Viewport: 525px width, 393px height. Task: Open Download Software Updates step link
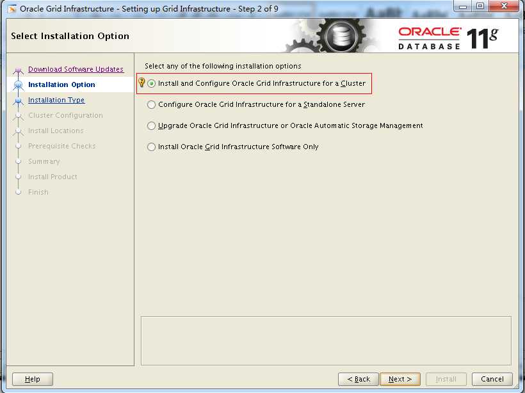pyautogui.click(x=76, y=69)
